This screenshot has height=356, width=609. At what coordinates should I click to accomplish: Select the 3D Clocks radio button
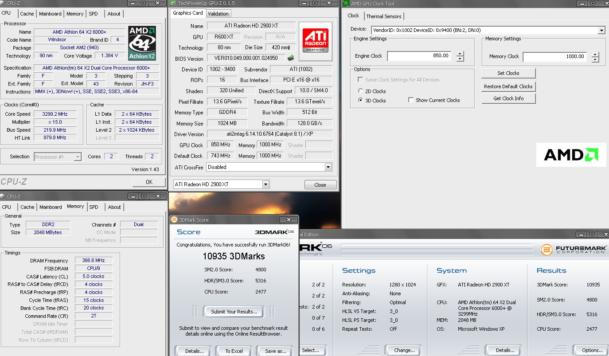coord(361,101)
